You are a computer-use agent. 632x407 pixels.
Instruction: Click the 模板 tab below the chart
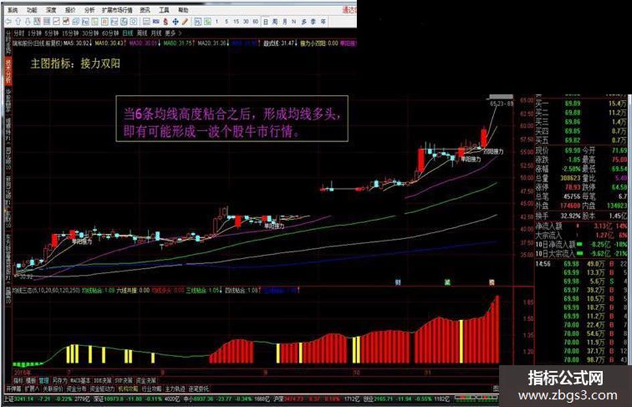pos(31,380)
